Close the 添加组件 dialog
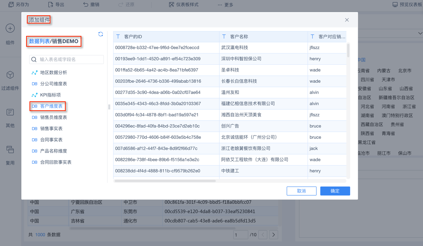The width and height of the screenshot is (423, 246). [347, 20]
